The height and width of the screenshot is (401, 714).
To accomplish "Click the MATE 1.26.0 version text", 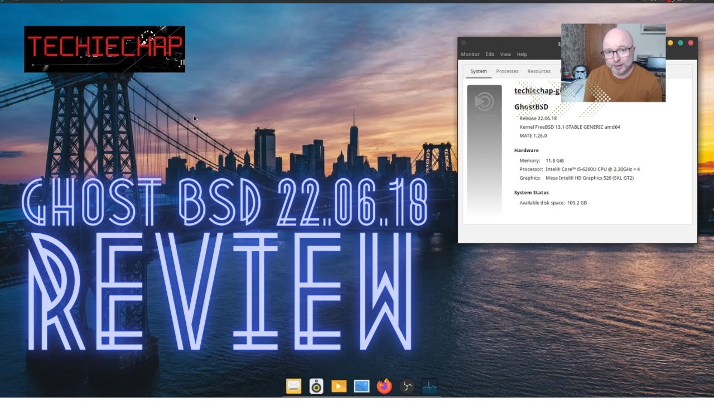I will point(533,135).
